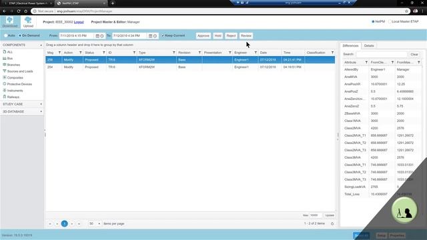427x240 pixels.
Task: Clear the Differences search field
Action: (x=414, y=55)
